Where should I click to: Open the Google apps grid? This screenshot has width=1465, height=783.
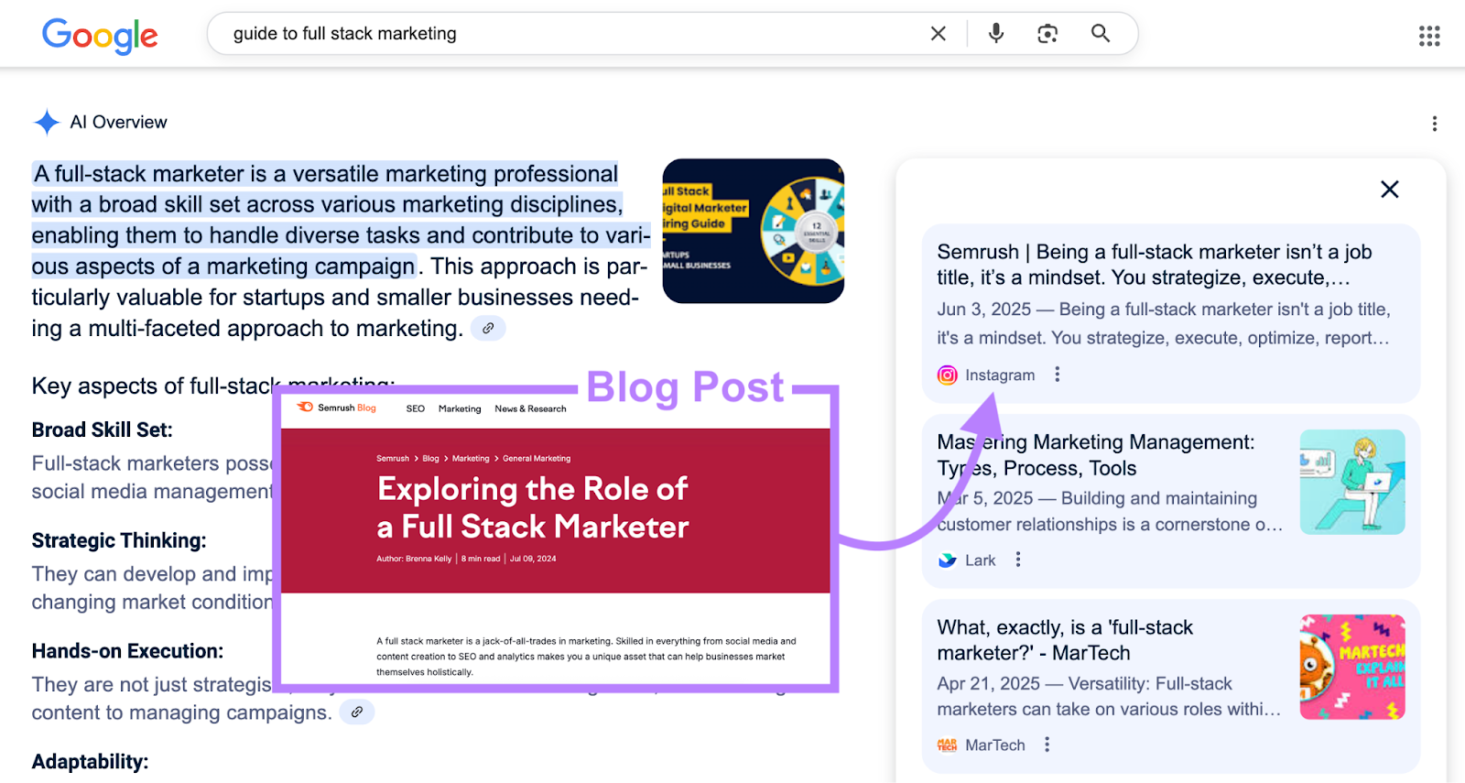pos(1429,36)
